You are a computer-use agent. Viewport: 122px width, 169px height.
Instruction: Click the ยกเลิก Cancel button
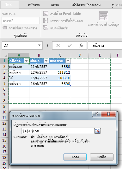tap(101, 157)
